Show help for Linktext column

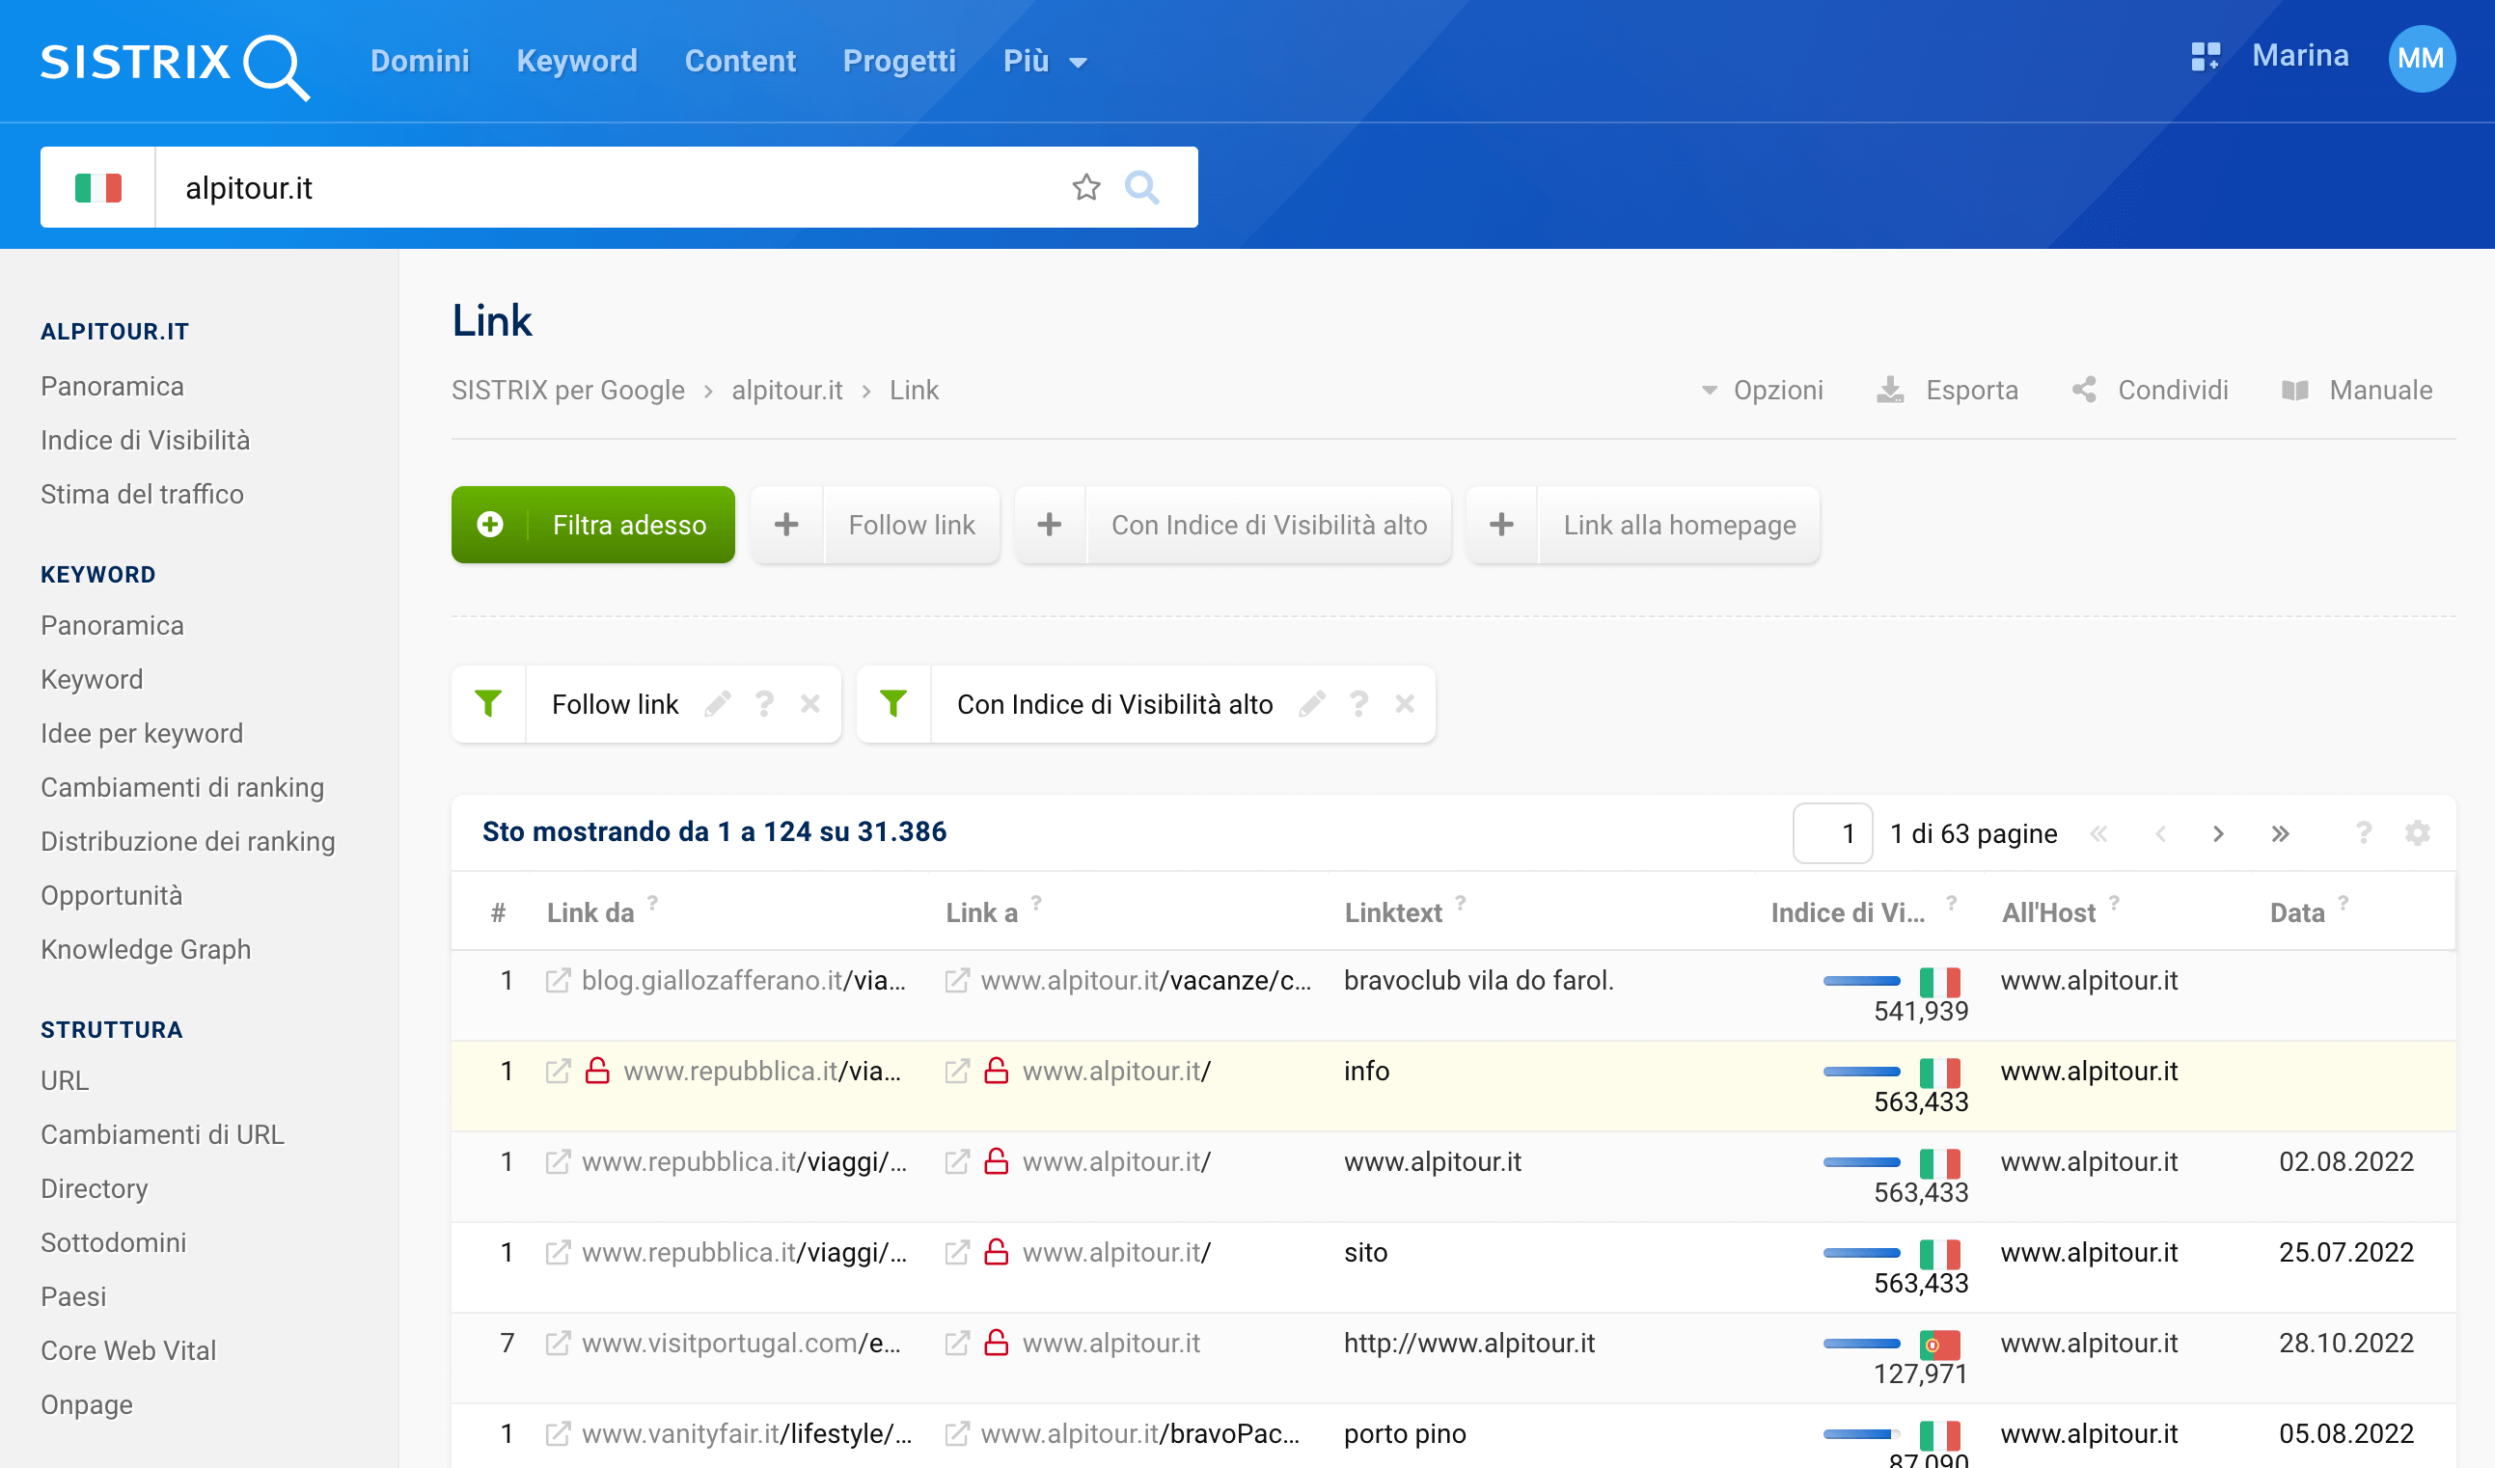(1461, 903)
